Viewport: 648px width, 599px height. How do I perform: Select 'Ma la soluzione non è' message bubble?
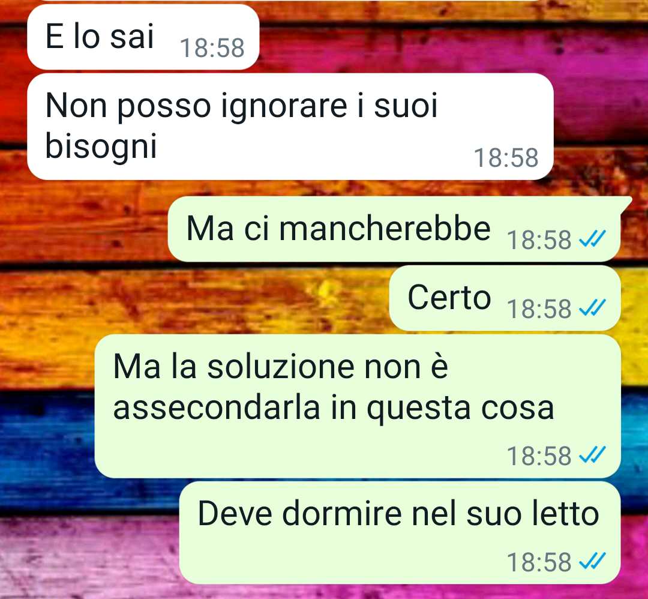tap(358, 406)
